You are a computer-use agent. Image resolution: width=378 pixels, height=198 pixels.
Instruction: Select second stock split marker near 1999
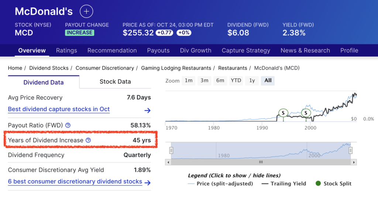(x=306, y=113)
